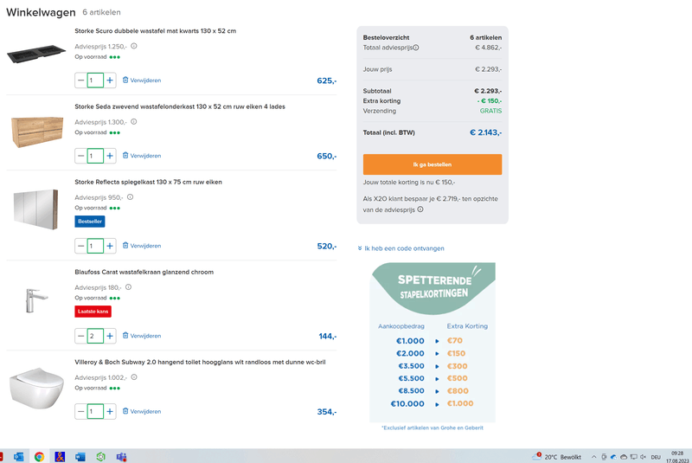Click speaker volume icon in system tray
Image resolution: width=692 pixels, height=463 pixels.
(x=643, y=457)
